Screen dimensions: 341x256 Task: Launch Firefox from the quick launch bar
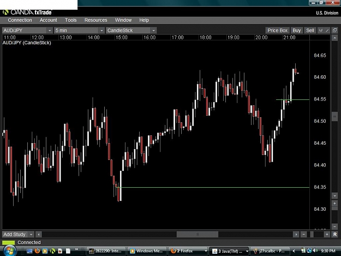(x=37, y=251)
